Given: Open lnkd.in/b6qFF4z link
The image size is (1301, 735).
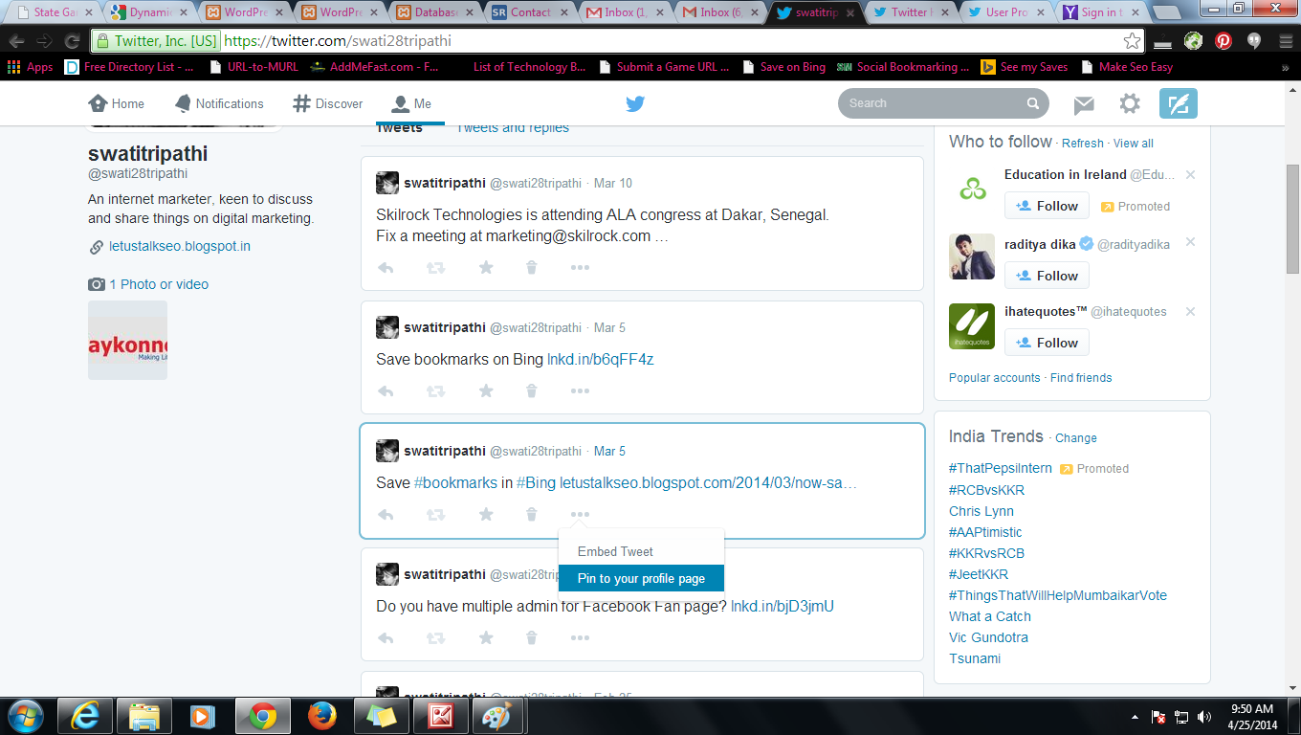Looking at the screenshot, I should tap(601, 360).
